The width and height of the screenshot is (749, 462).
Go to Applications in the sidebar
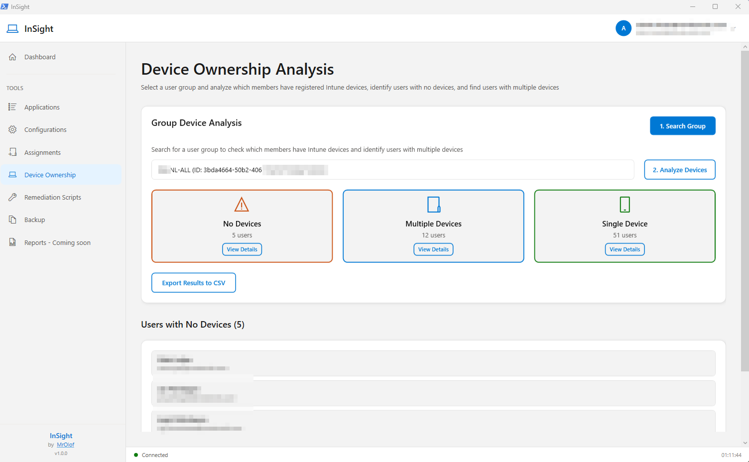point(61,107)
